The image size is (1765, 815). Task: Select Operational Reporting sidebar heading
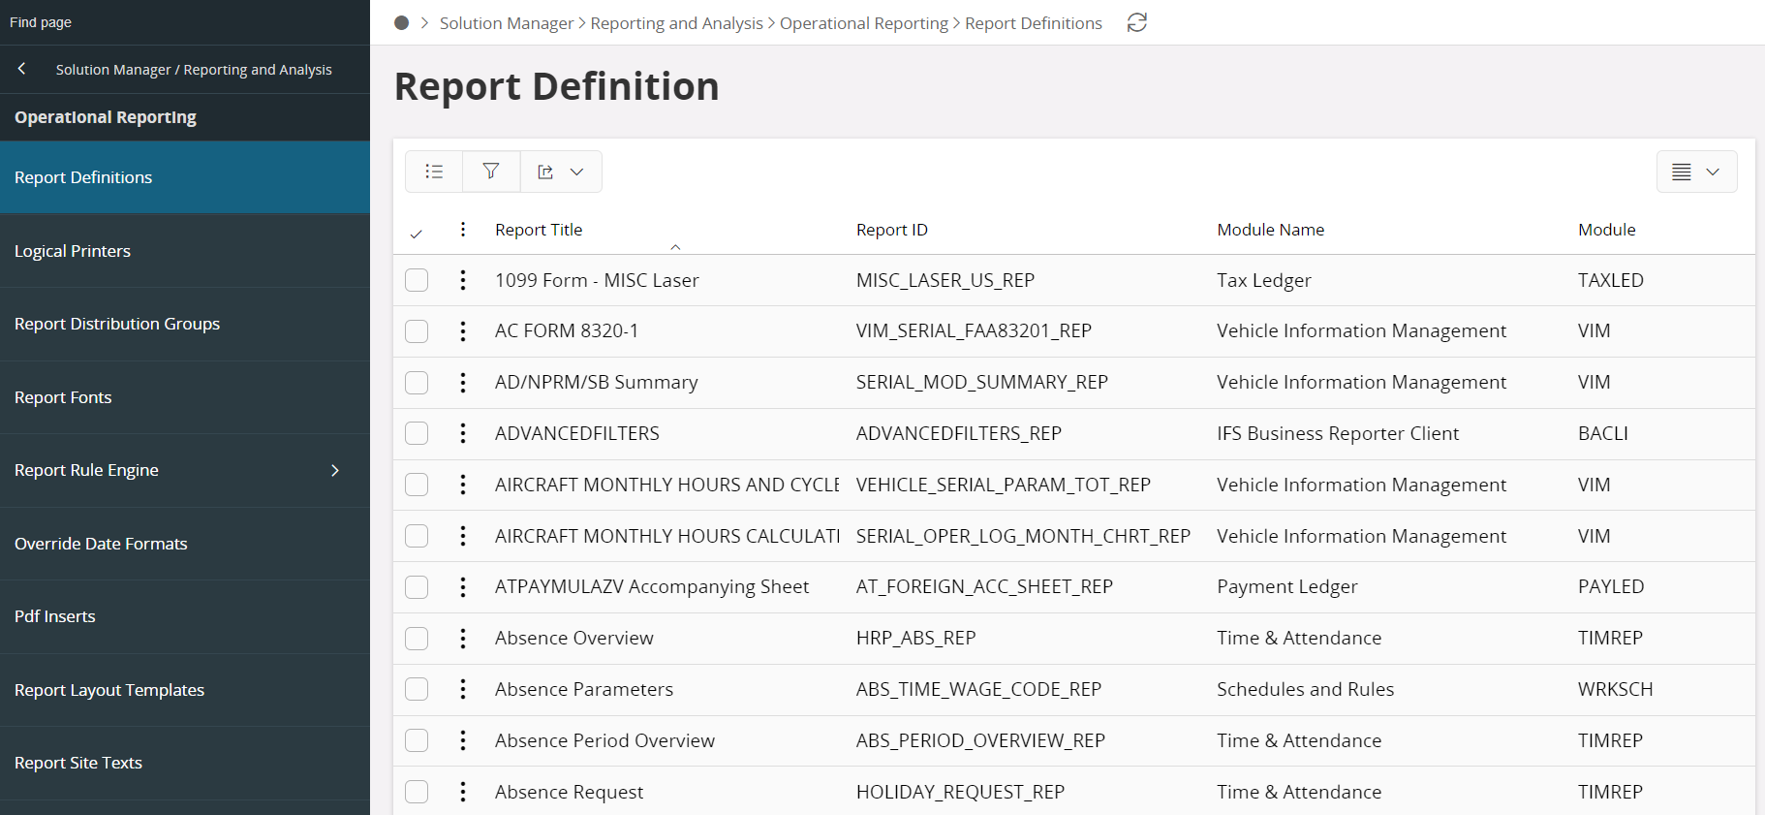(106, 117)
